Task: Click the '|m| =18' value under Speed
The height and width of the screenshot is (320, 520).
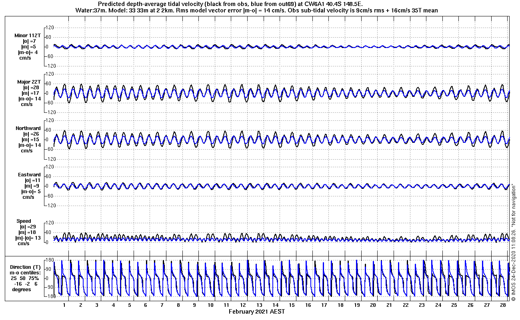Action: coord(28,232)
